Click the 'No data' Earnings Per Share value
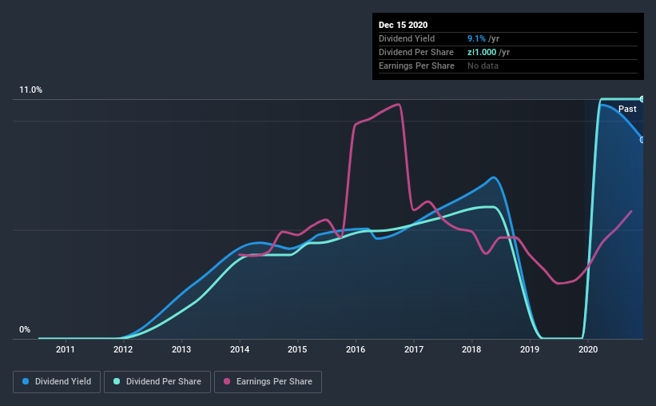Viewport: 656px width, 406px height. 483,66
